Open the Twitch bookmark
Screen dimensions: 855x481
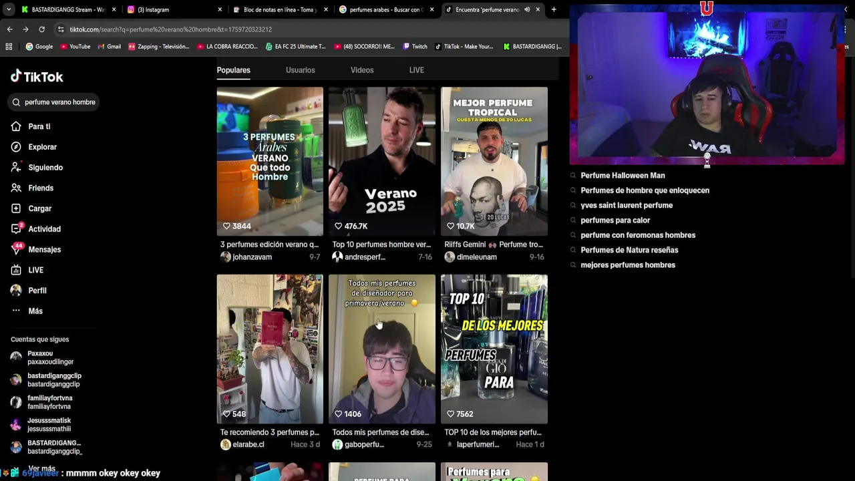click(x=415, y=47)
